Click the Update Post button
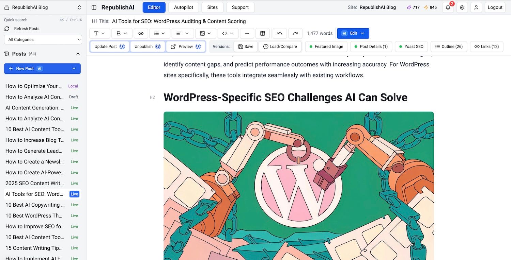Viewport: 511px width, 260px height. pos(110,47)
